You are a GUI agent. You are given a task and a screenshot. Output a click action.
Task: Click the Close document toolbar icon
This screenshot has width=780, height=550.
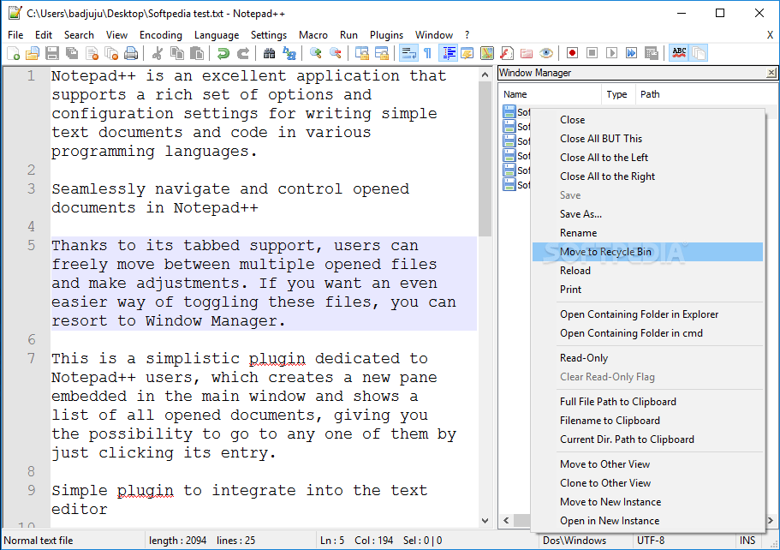tap(92, 53)
